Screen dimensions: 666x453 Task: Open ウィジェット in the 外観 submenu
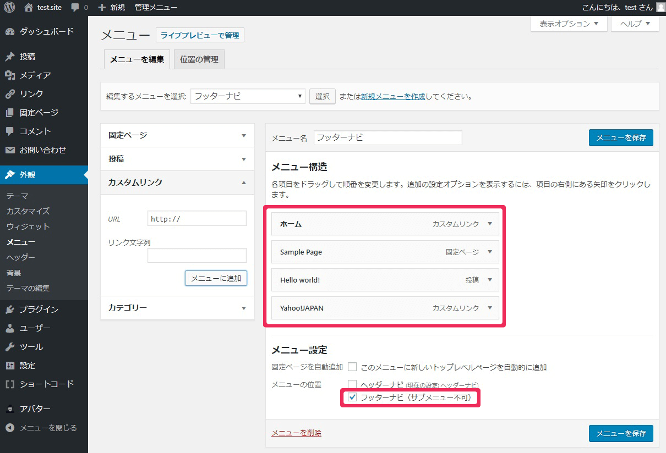28,226
